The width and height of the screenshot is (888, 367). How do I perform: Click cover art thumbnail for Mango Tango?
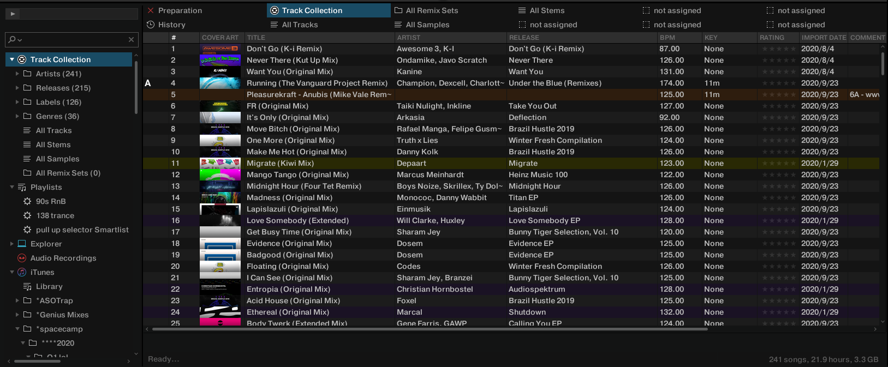point(220,175)
